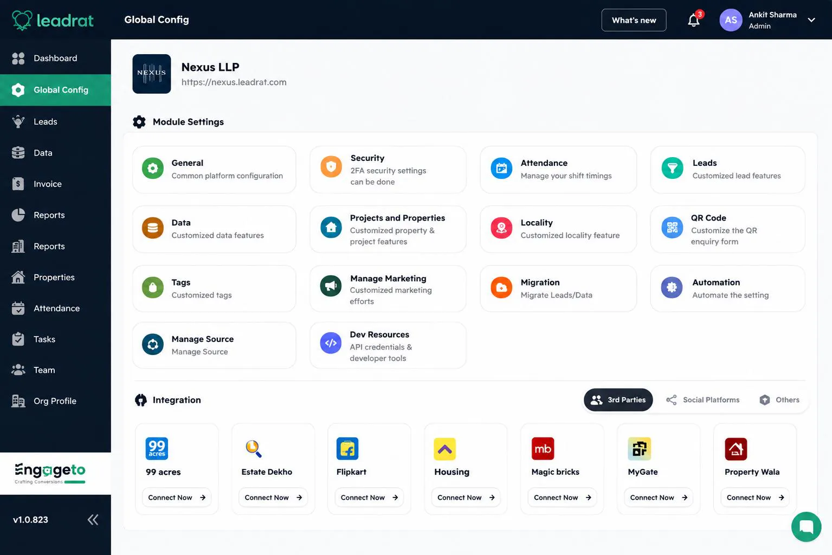
Task: Click the Team people icon in sidebar
Action: tap(18, 370)
